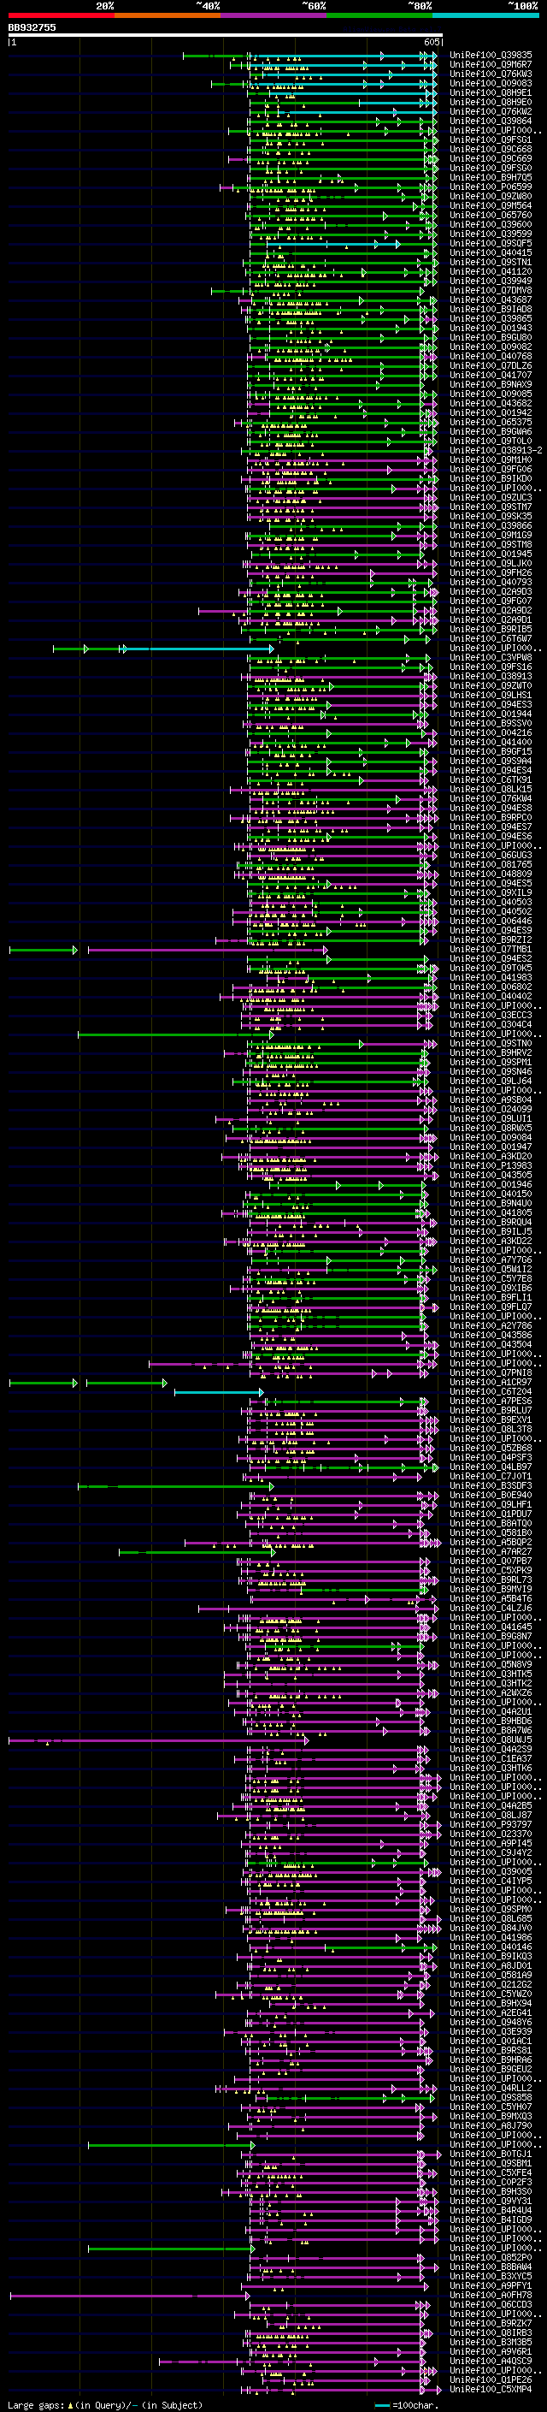
Task: Select hit label UniRef100_Q40768
Action: coord(491,356)
